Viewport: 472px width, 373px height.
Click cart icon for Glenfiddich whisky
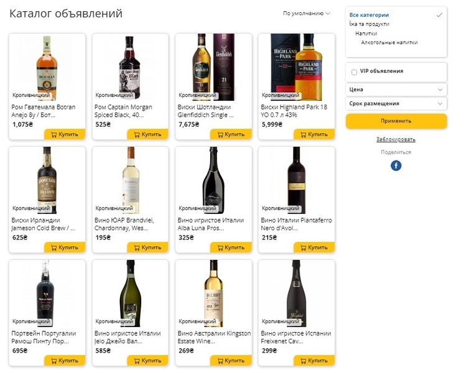pos(220,134)
